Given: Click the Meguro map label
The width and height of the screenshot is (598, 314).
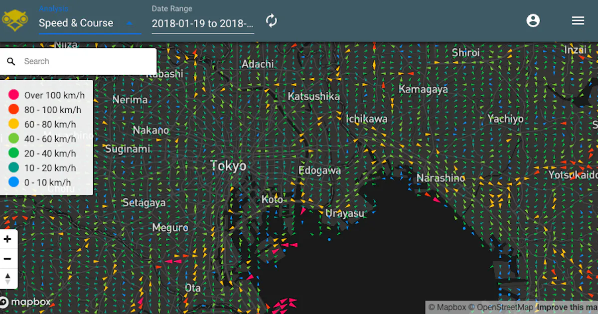Looking at the screenshot, I should point(170,228).
